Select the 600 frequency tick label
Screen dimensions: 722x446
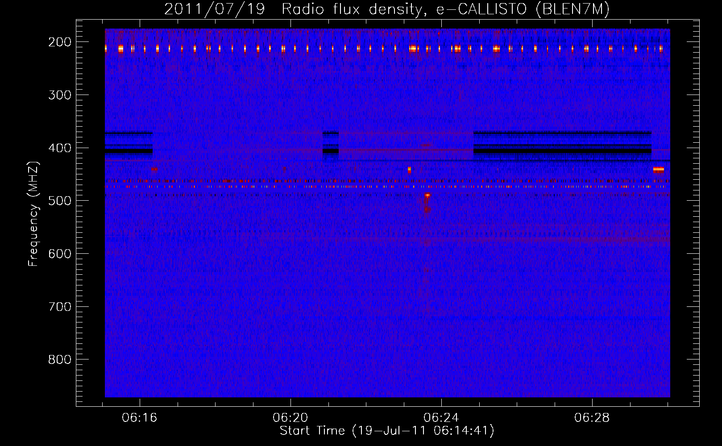click(59, 254)
